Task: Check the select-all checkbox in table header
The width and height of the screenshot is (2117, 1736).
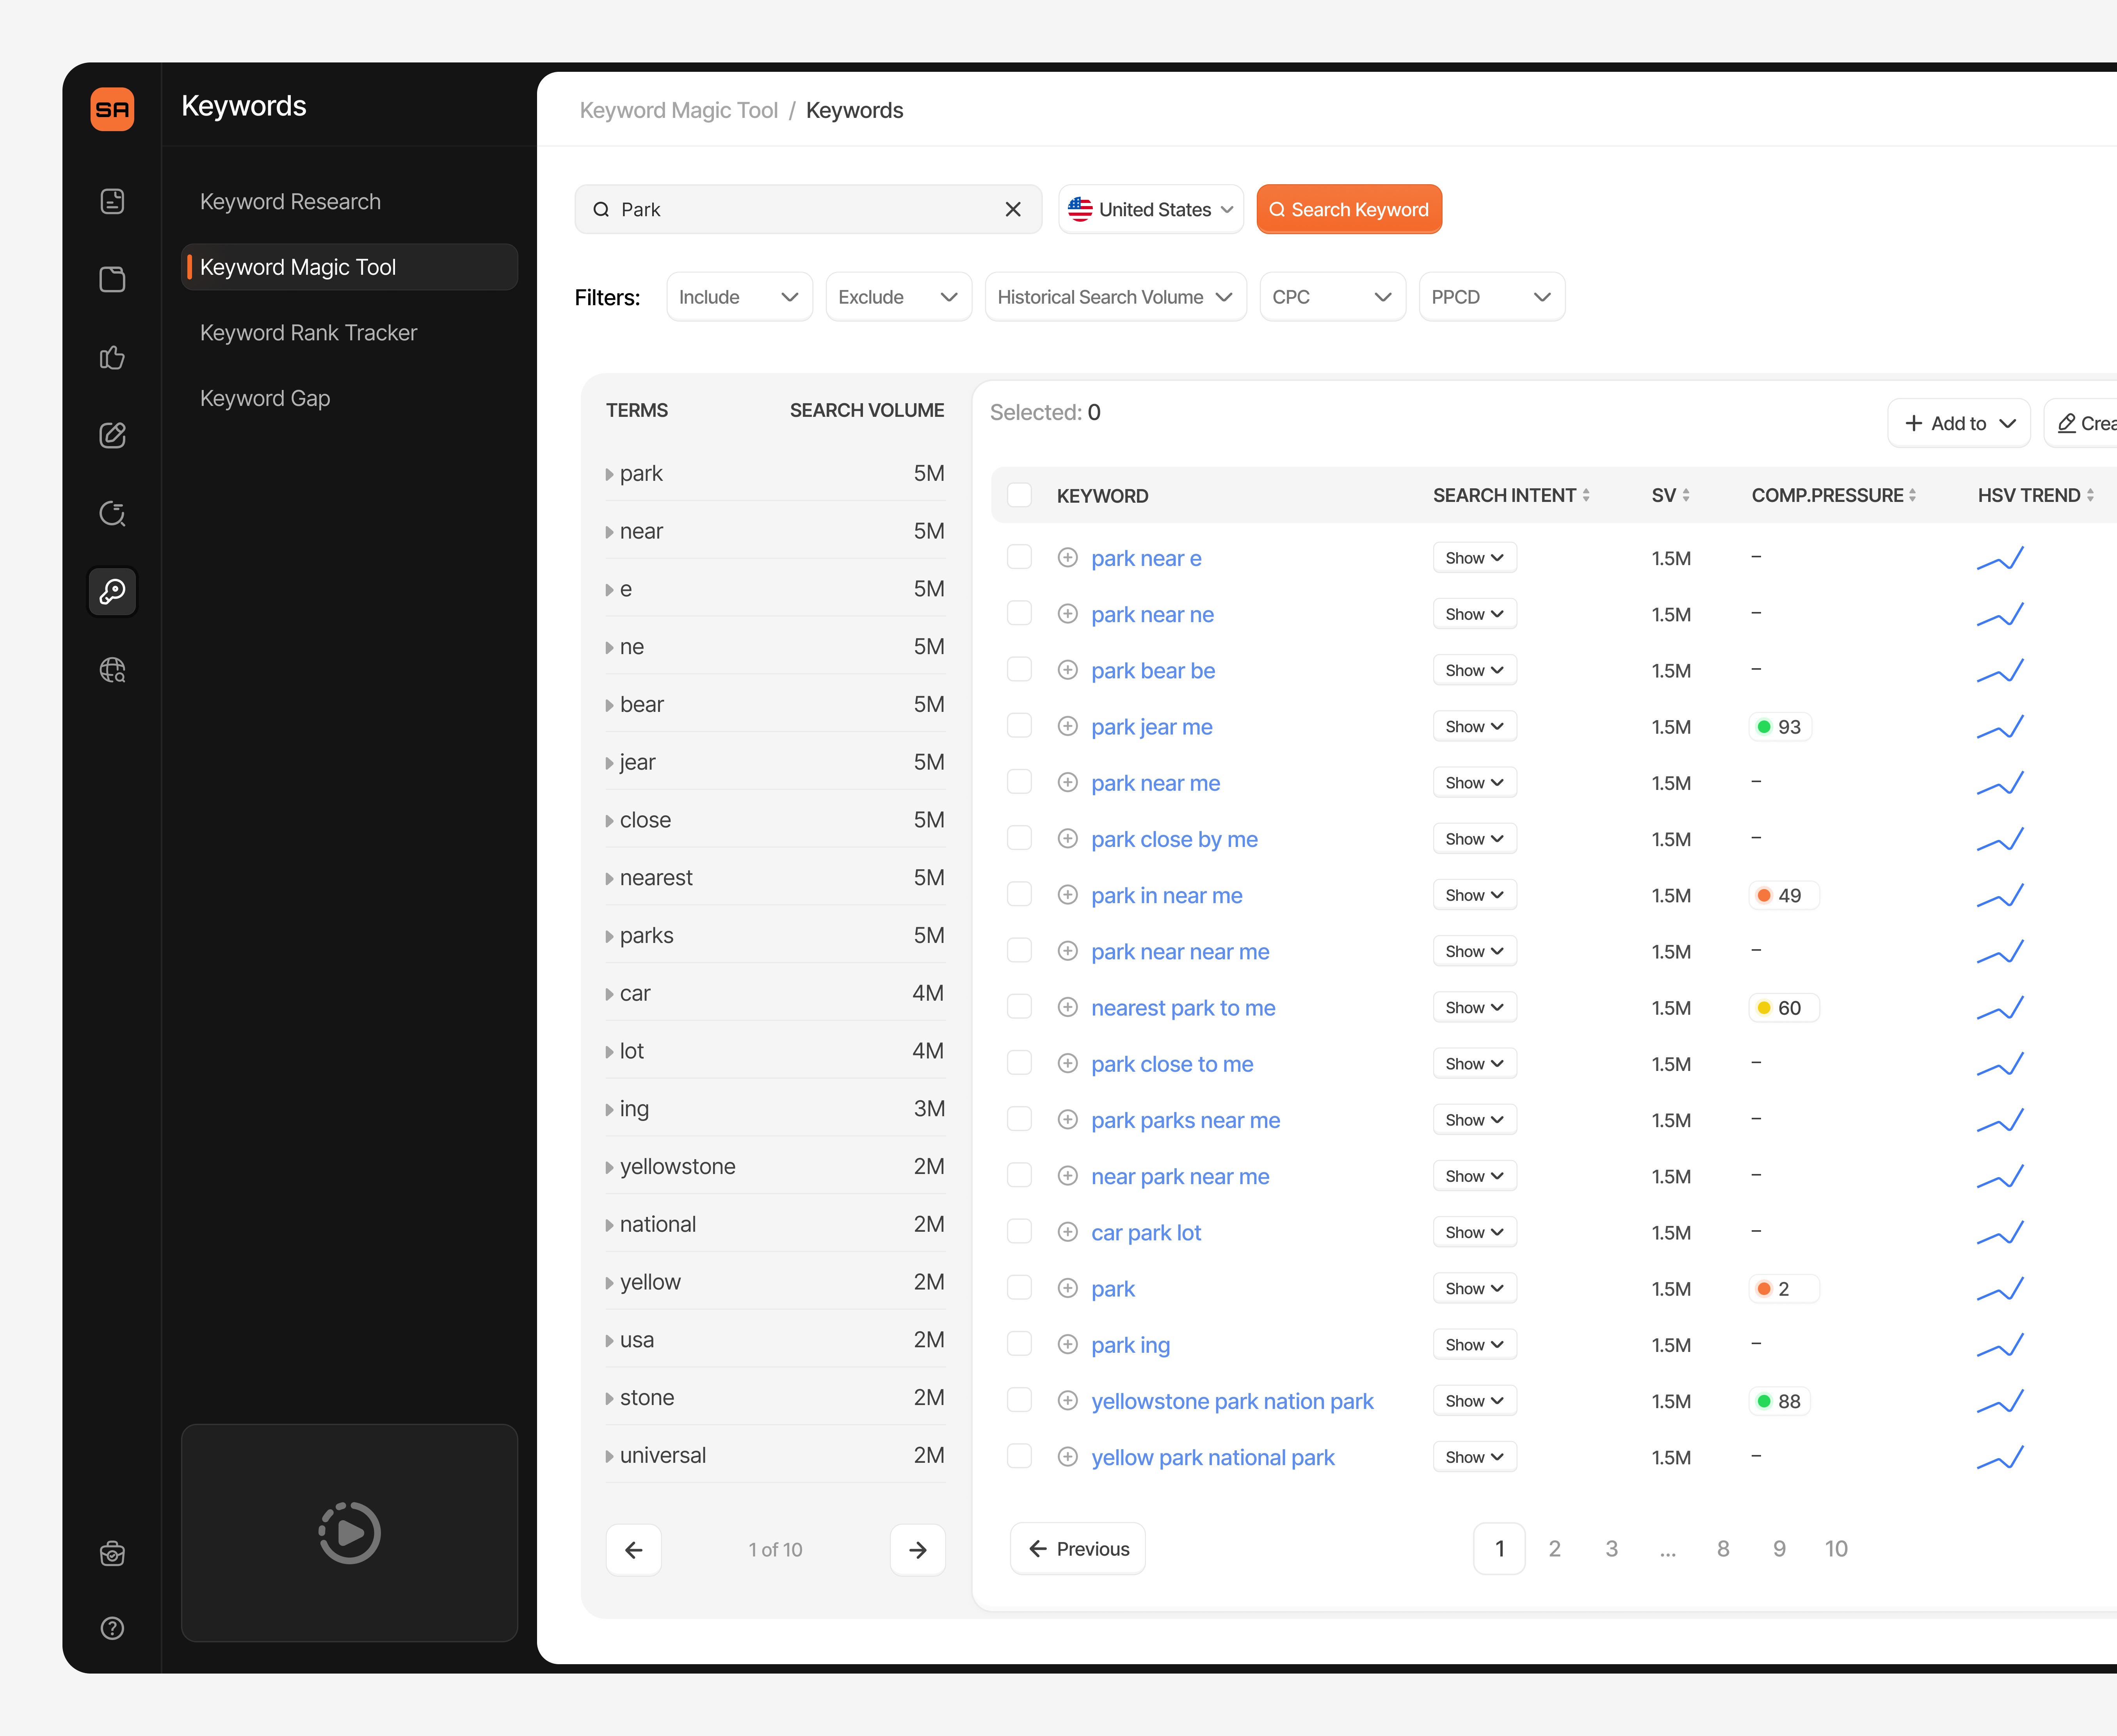Action: [x=1019, y=495]
